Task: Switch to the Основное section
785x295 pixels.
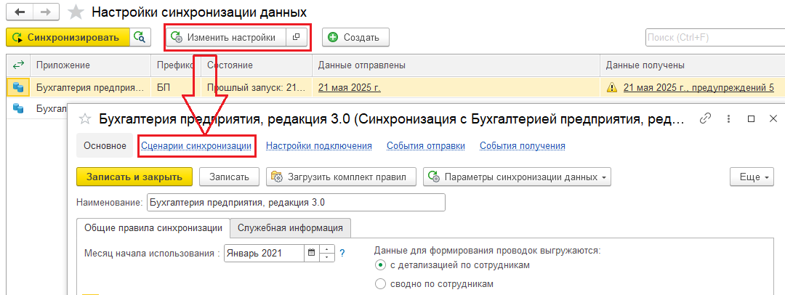Action: click(105, 146)
